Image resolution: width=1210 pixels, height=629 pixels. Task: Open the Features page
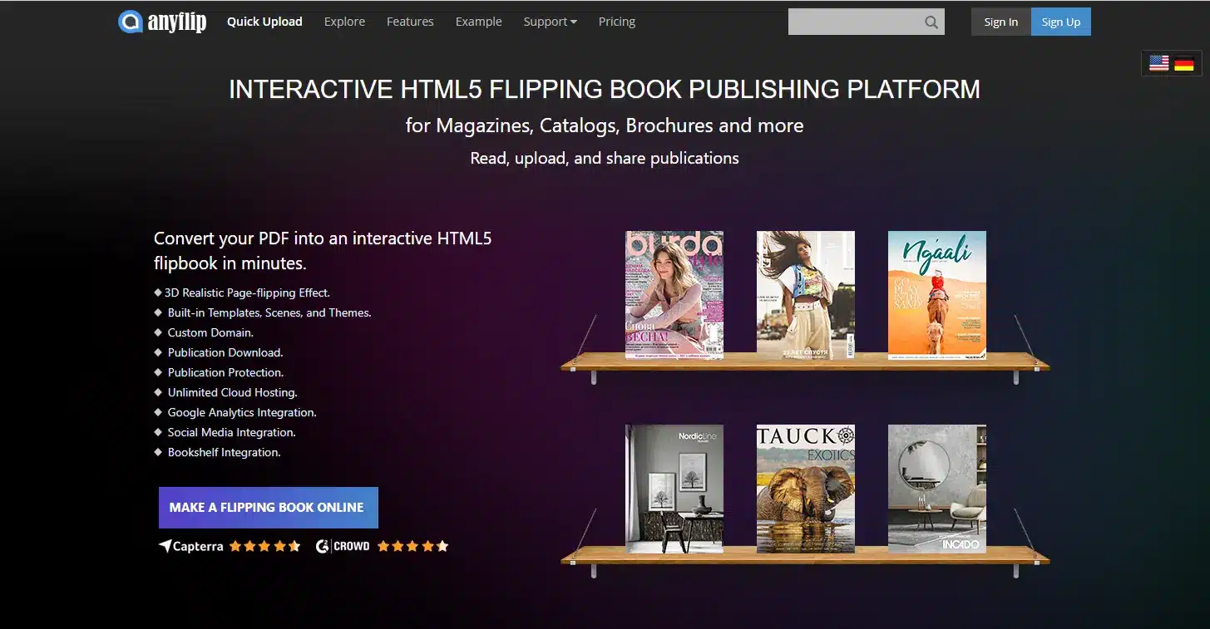click(x=410, y=22)
